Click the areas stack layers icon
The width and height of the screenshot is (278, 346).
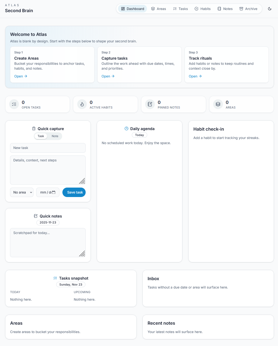click(218, 104)
